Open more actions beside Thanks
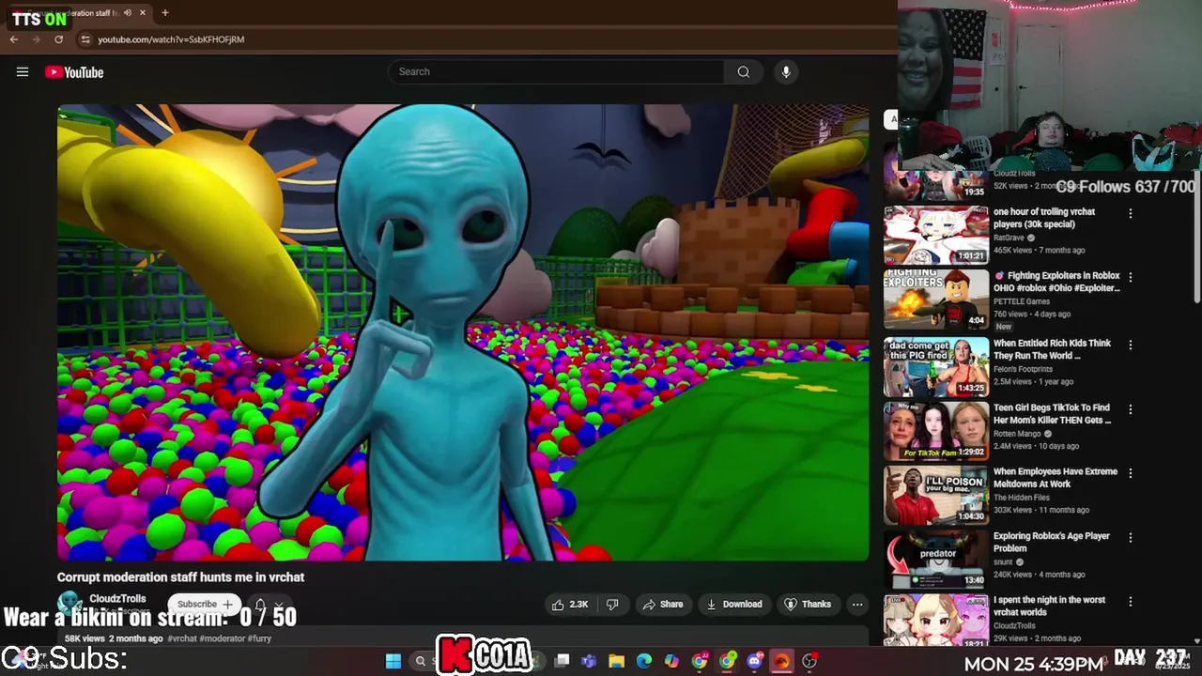This screenshot has height=676, width=1202. tap(857, 604)
